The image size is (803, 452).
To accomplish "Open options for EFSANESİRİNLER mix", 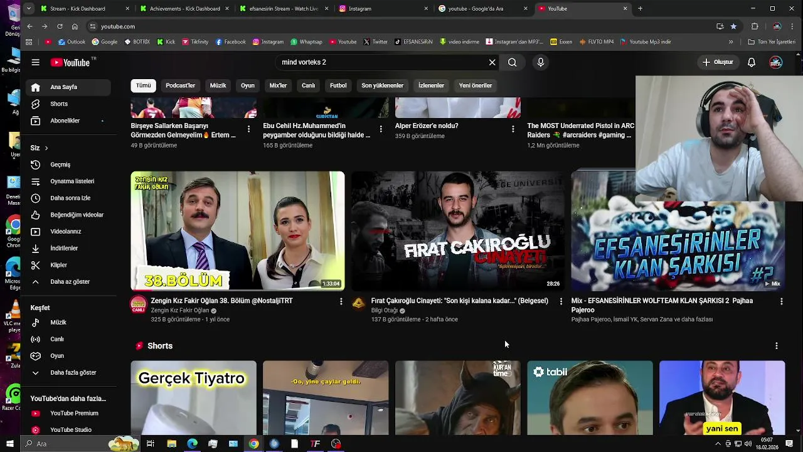I will coord(782,301).
